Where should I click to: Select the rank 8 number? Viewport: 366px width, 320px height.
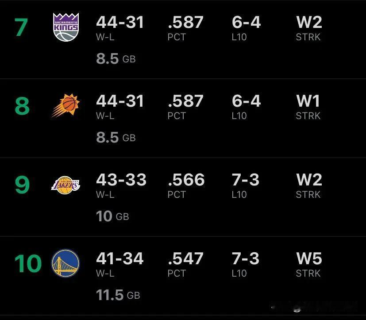pos(22,106)
